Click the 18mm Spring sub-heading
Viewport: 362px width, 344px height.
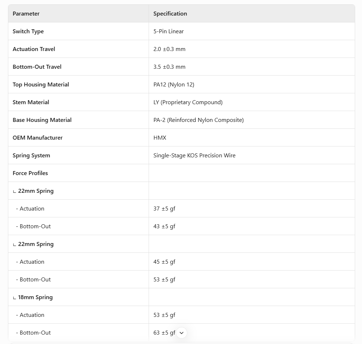click(x=35, y=297)
